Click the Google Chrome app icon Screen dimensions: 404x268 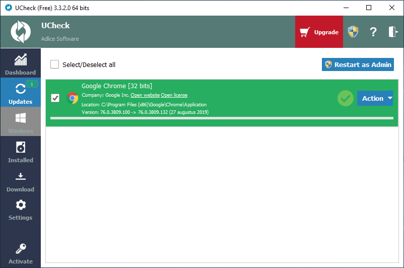point(73,98)
